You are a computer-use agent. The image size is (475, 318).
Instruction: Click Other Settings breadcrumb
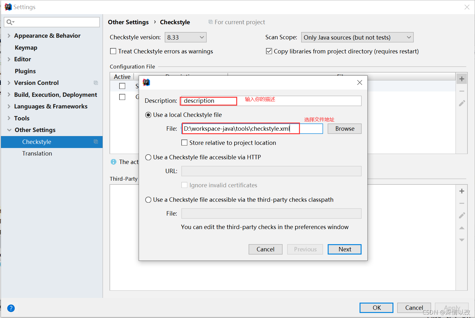point(128,22)
